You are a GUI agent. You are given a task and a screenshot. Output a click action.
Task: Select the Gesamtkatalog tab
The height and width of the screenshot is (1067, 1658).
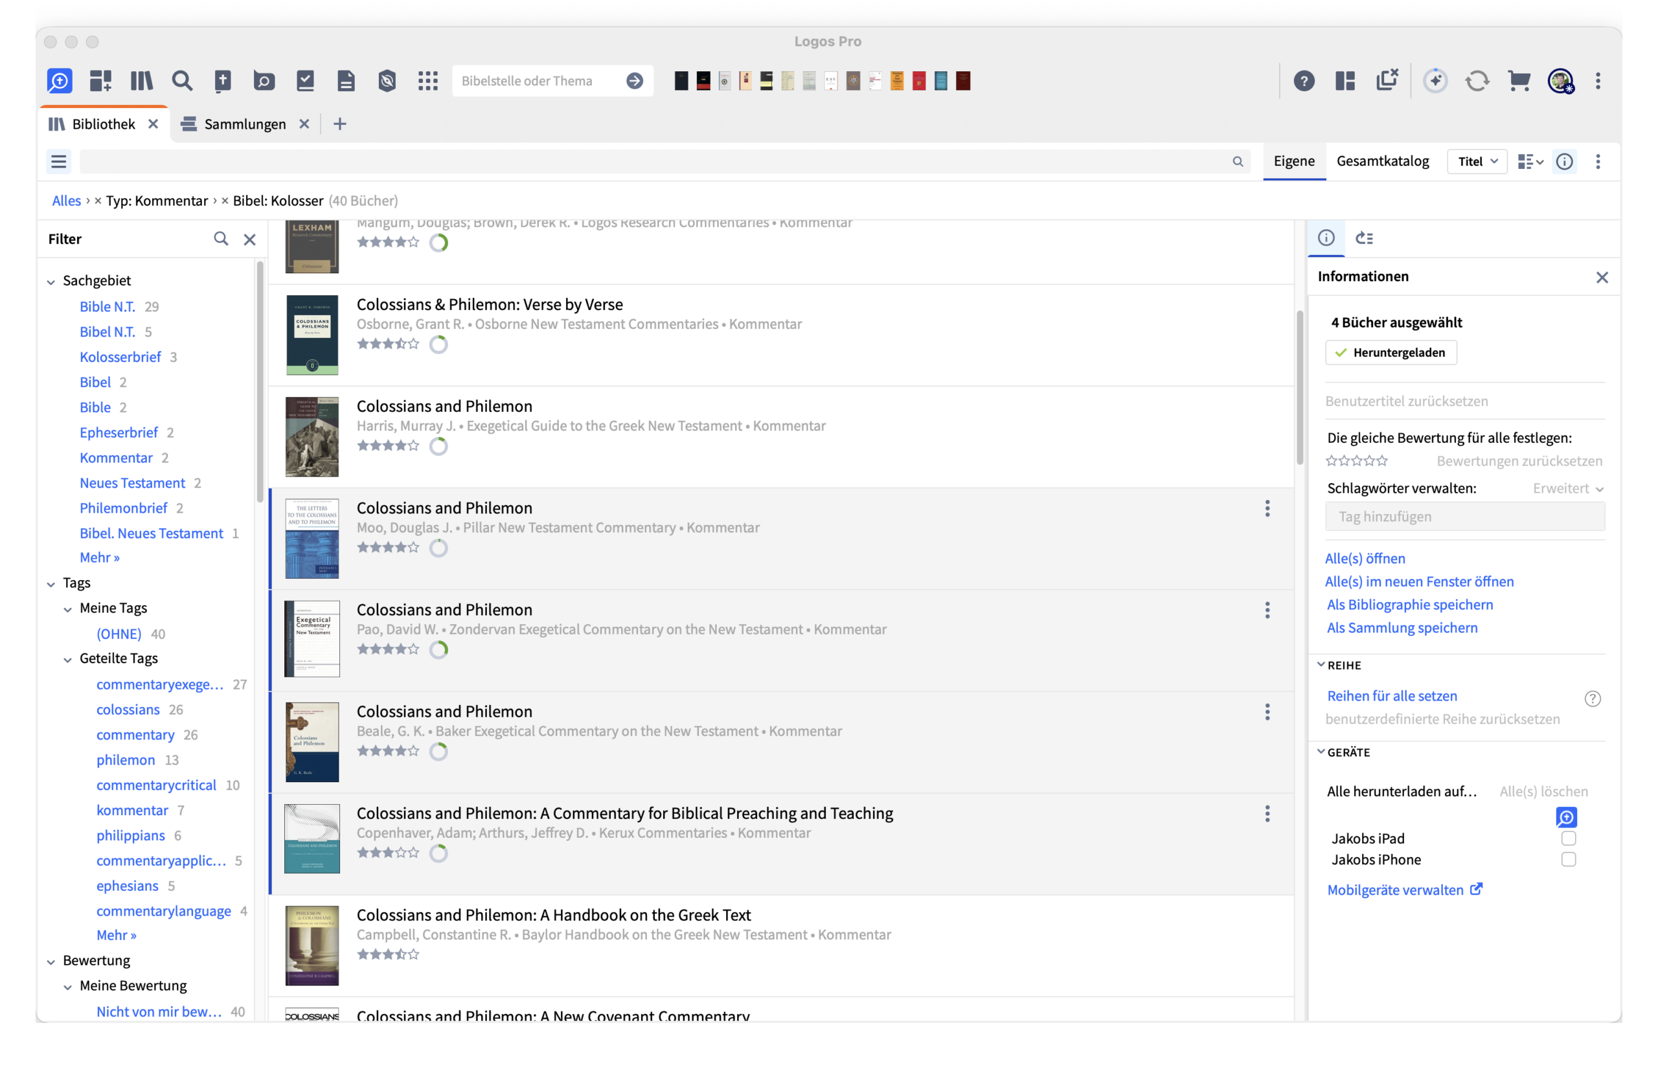[x=1382, y=161]
